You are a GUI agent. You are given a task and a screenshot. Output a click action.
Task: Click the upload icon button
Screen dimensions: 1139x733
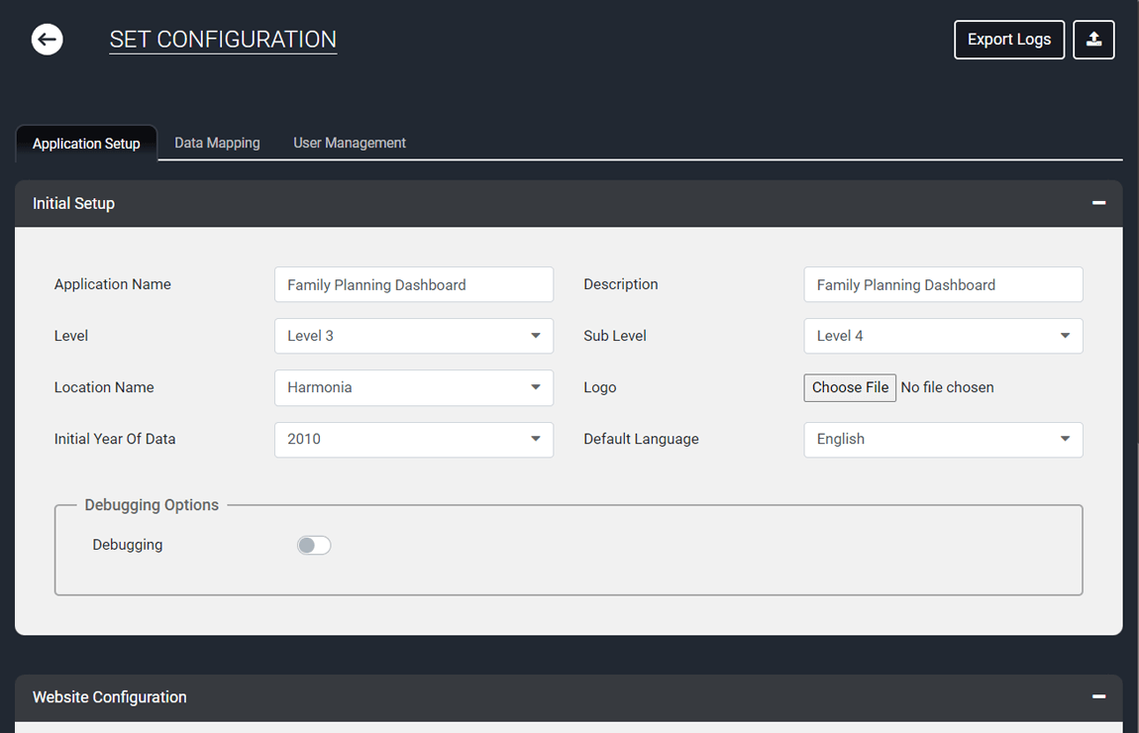coord(1093,40)
